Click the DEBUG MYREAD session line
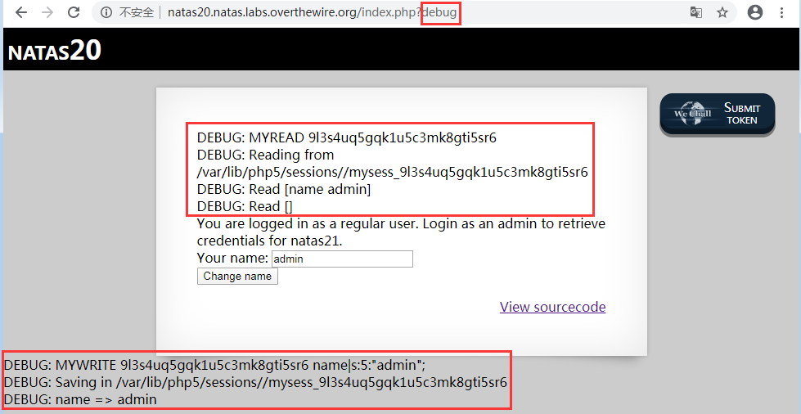Viewport: 801px width, 414px height. pos(346,137)
